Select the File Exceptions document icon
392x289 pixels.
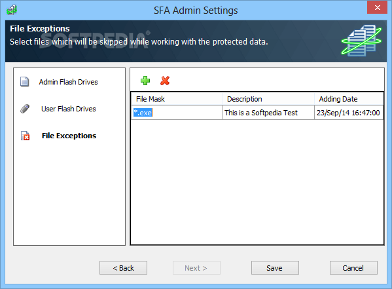[25, 136]
